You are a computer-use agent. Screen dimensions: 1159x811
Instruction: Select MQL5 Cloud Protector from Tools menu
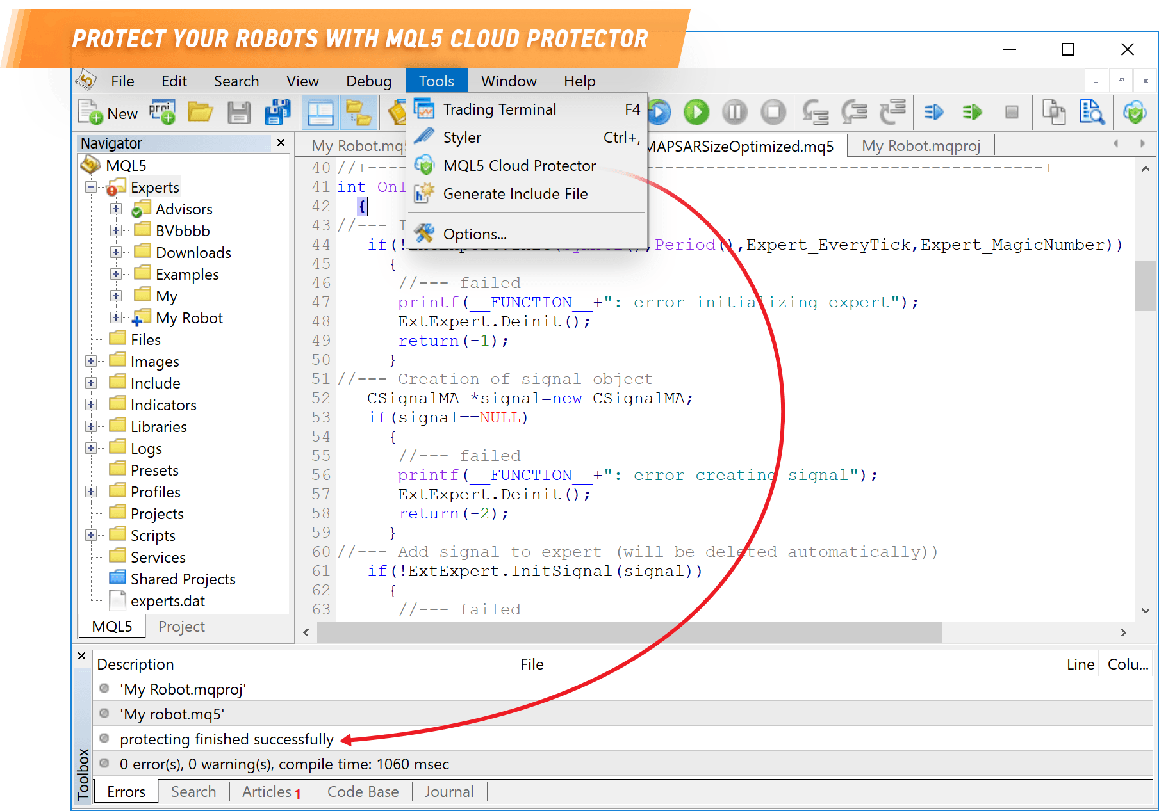(519, 165)
